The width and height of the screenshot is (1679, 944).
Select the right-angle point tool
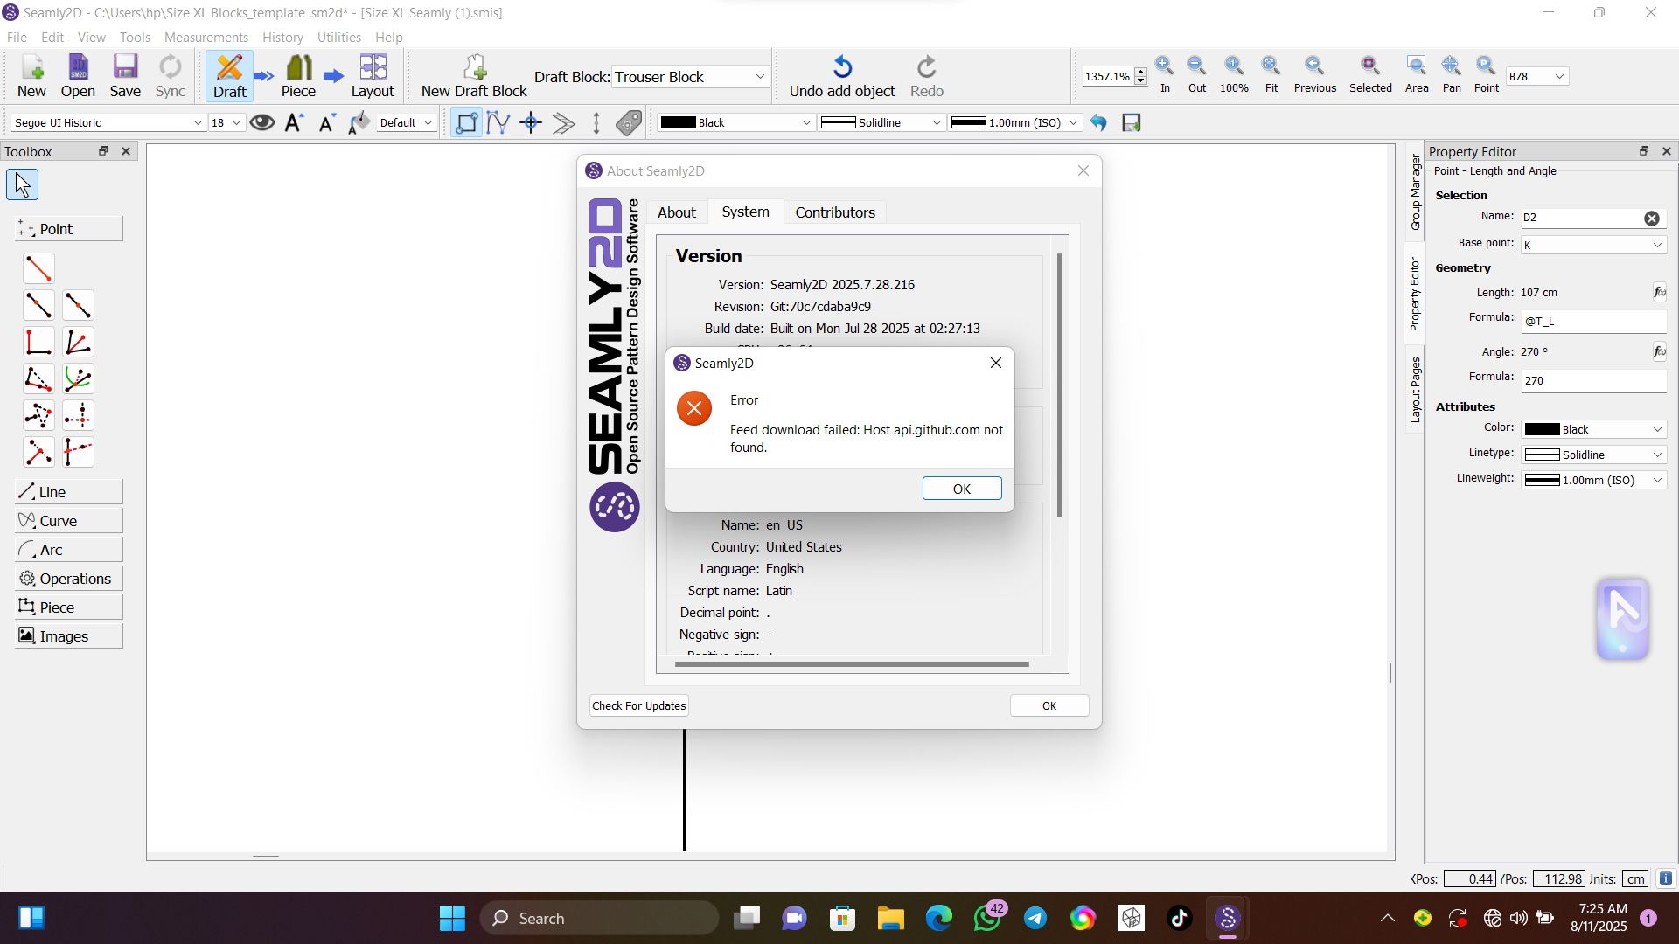38,342
